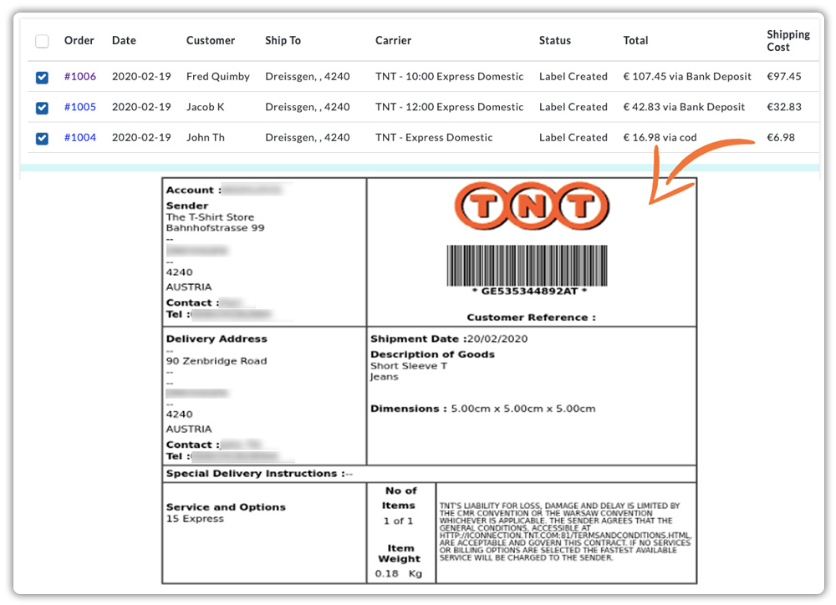Uncheck order #1005's selection checkbox

(42, 107)
